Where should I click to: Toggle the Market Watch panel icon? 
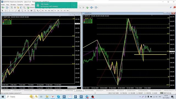tap(12, 7)
